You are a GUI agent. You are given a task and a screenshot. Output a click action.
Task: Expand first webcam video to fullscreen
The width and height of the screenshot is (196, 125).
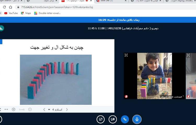click(x=126, y=55)
